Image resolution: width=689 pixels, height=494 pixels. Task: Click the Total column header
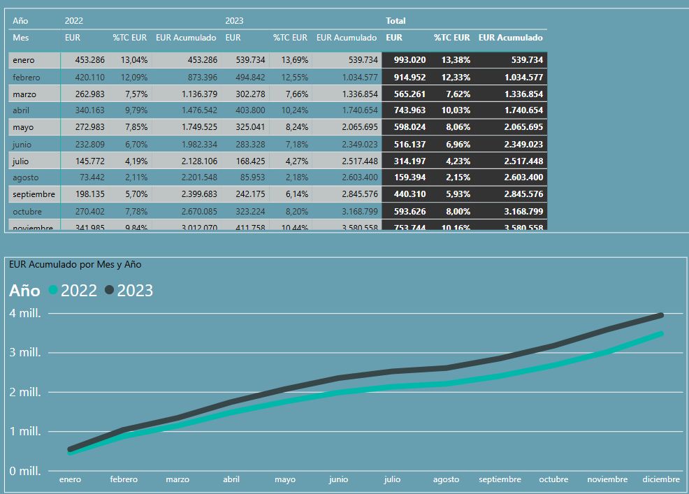[395, 20]
